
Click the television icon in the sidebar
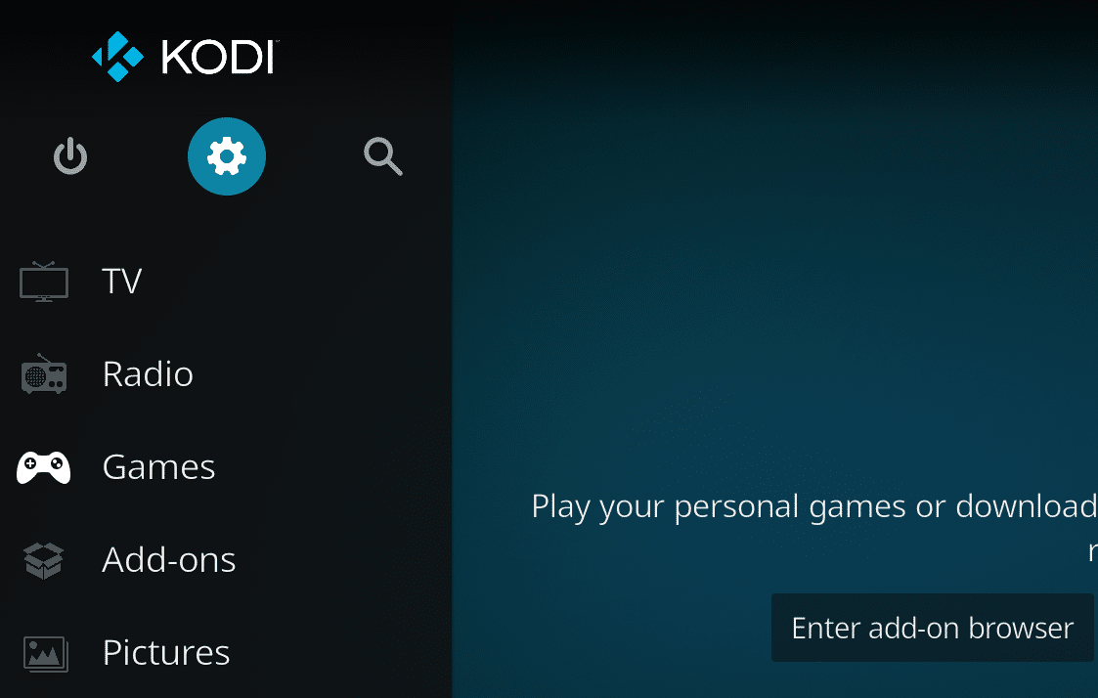pyautogui.click(x=43, y=282)
